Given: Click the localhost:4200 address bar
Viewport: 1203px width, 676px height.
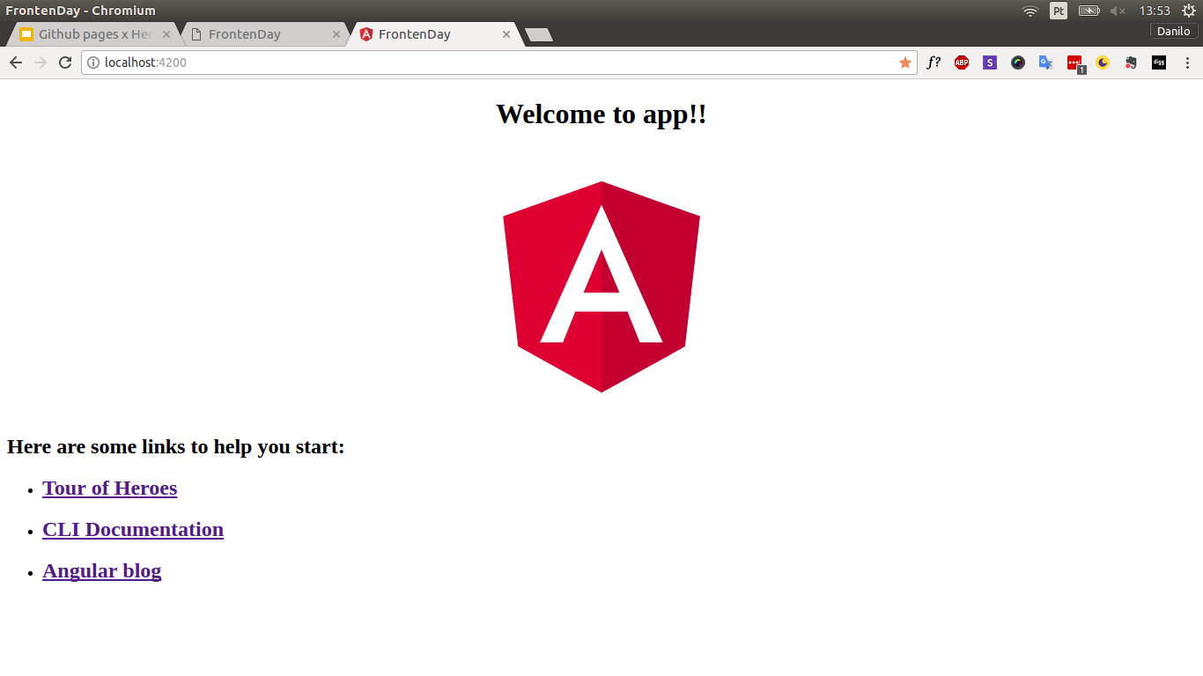Looking at the screenshot, I should [498, 62].
